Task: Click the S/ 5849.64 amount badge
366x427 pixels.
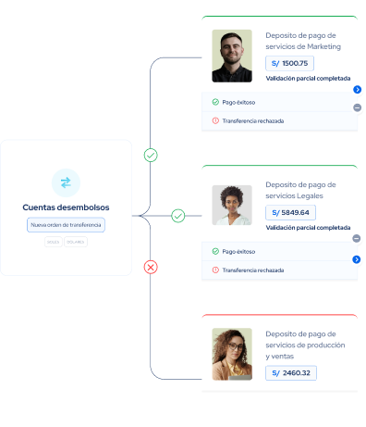Action: 290,212
